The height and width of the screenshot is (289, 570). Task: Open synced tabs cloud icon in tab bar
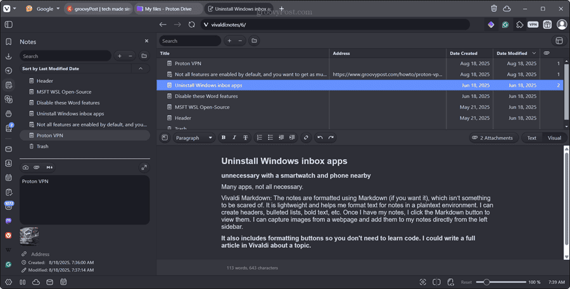click(507, 9)
